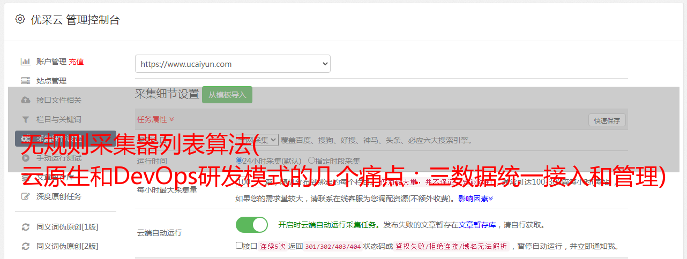This screenshot has height=259, width=687.
Task: Click the 快速保存 button
Action: click(607, 120)
